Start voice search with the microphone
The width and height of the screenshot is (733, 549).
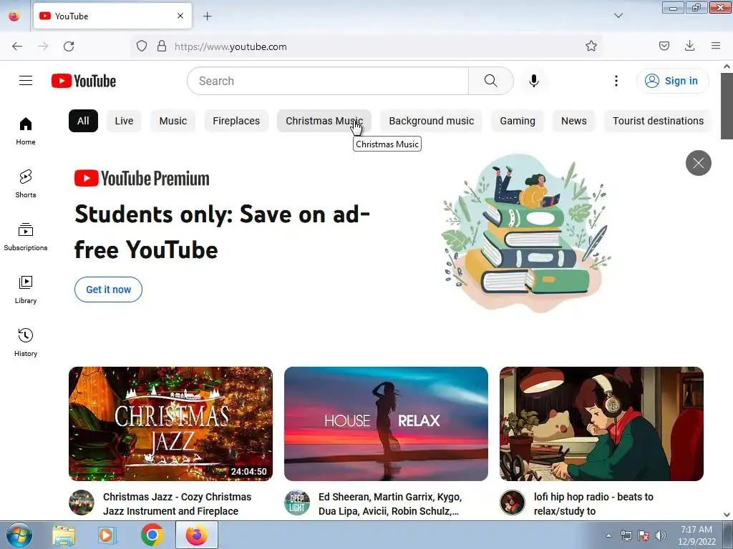pos(534,81)
